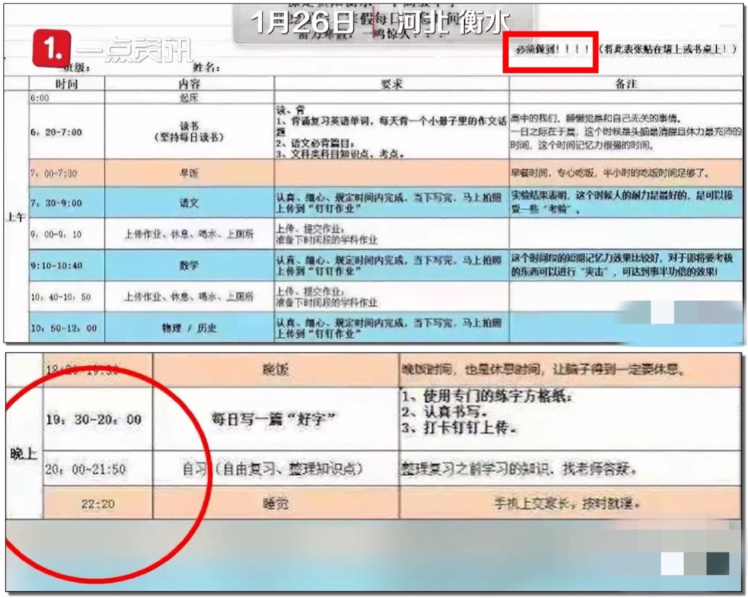Select the 要求 column header
The height and width of the screenshot is (598, 748).
[x=391, y=84]
